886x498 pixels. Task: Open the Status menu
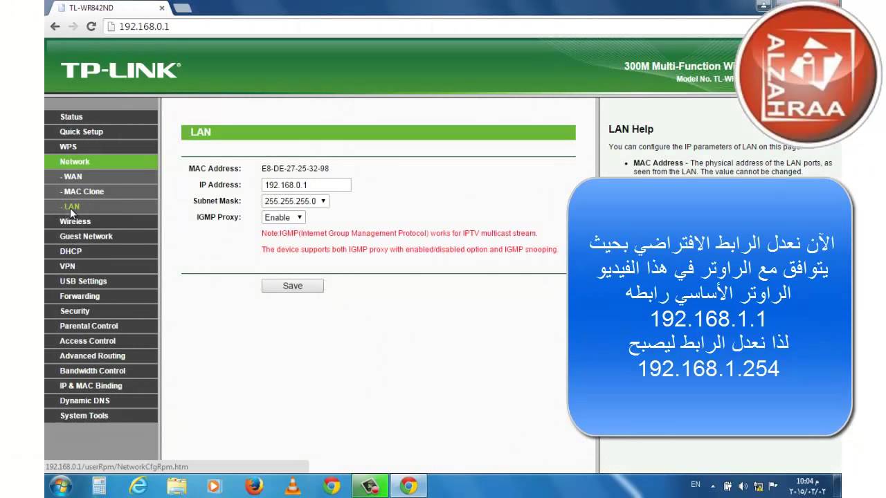click(x=101, y=117)
